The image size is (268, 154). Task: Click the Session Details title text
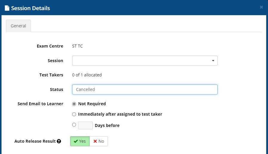coord(30,8)
